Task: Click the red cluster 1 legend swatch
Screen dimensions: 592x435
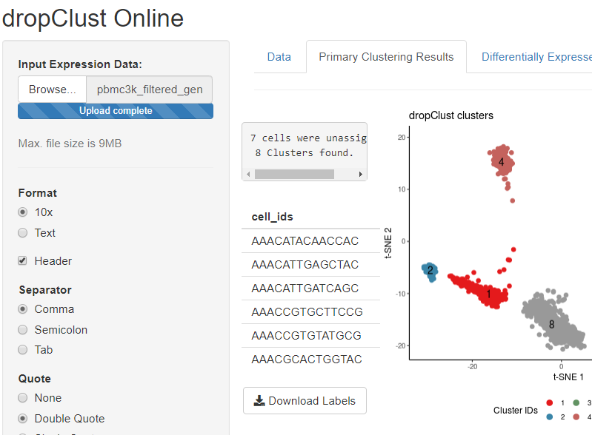Action: point(550,402)
